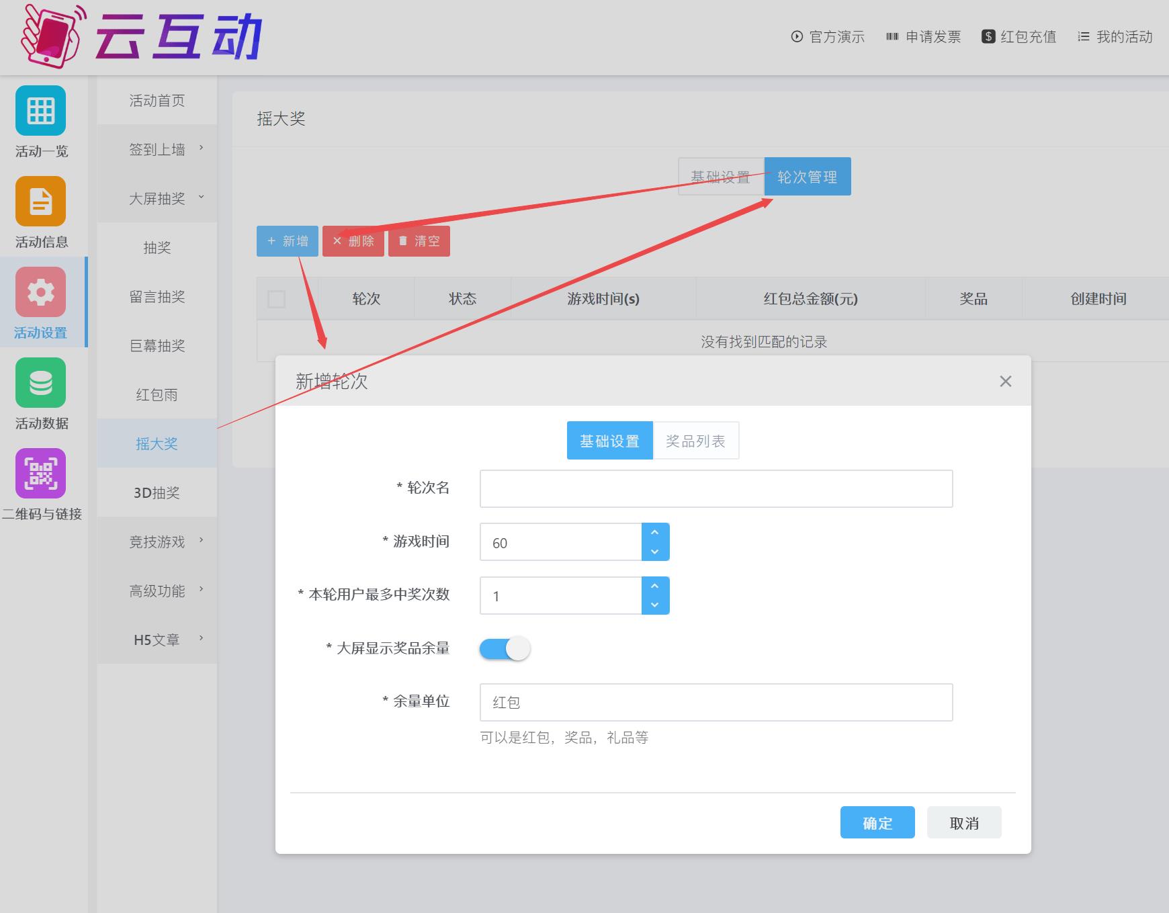The image size is (1169, 913).
Task: Decrease 本轮用户最多中奖次数 with down arrow
Action: 655,605
